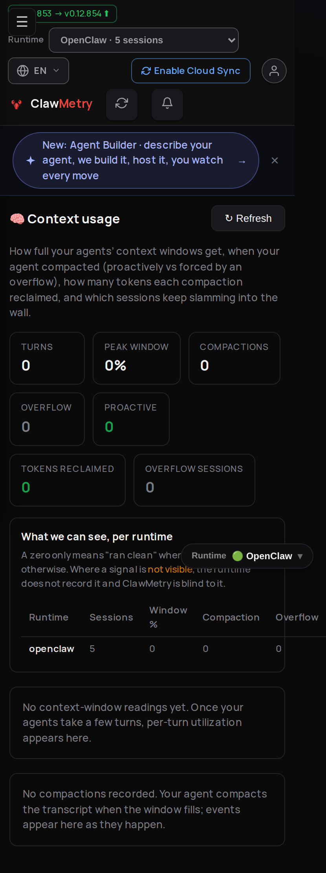The image size is (326, 873).
Task: Click the ClawMetry lobster logo
Action: 16,104
